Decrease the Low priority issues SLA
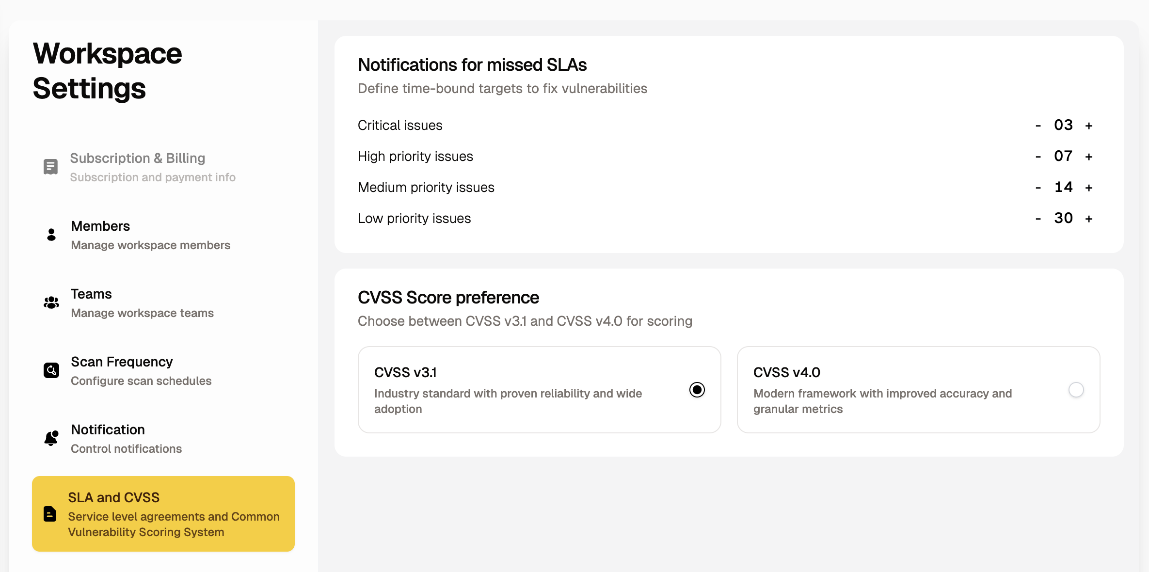Viewport: 1149px width, 572px height. [x=1037, y=218]
